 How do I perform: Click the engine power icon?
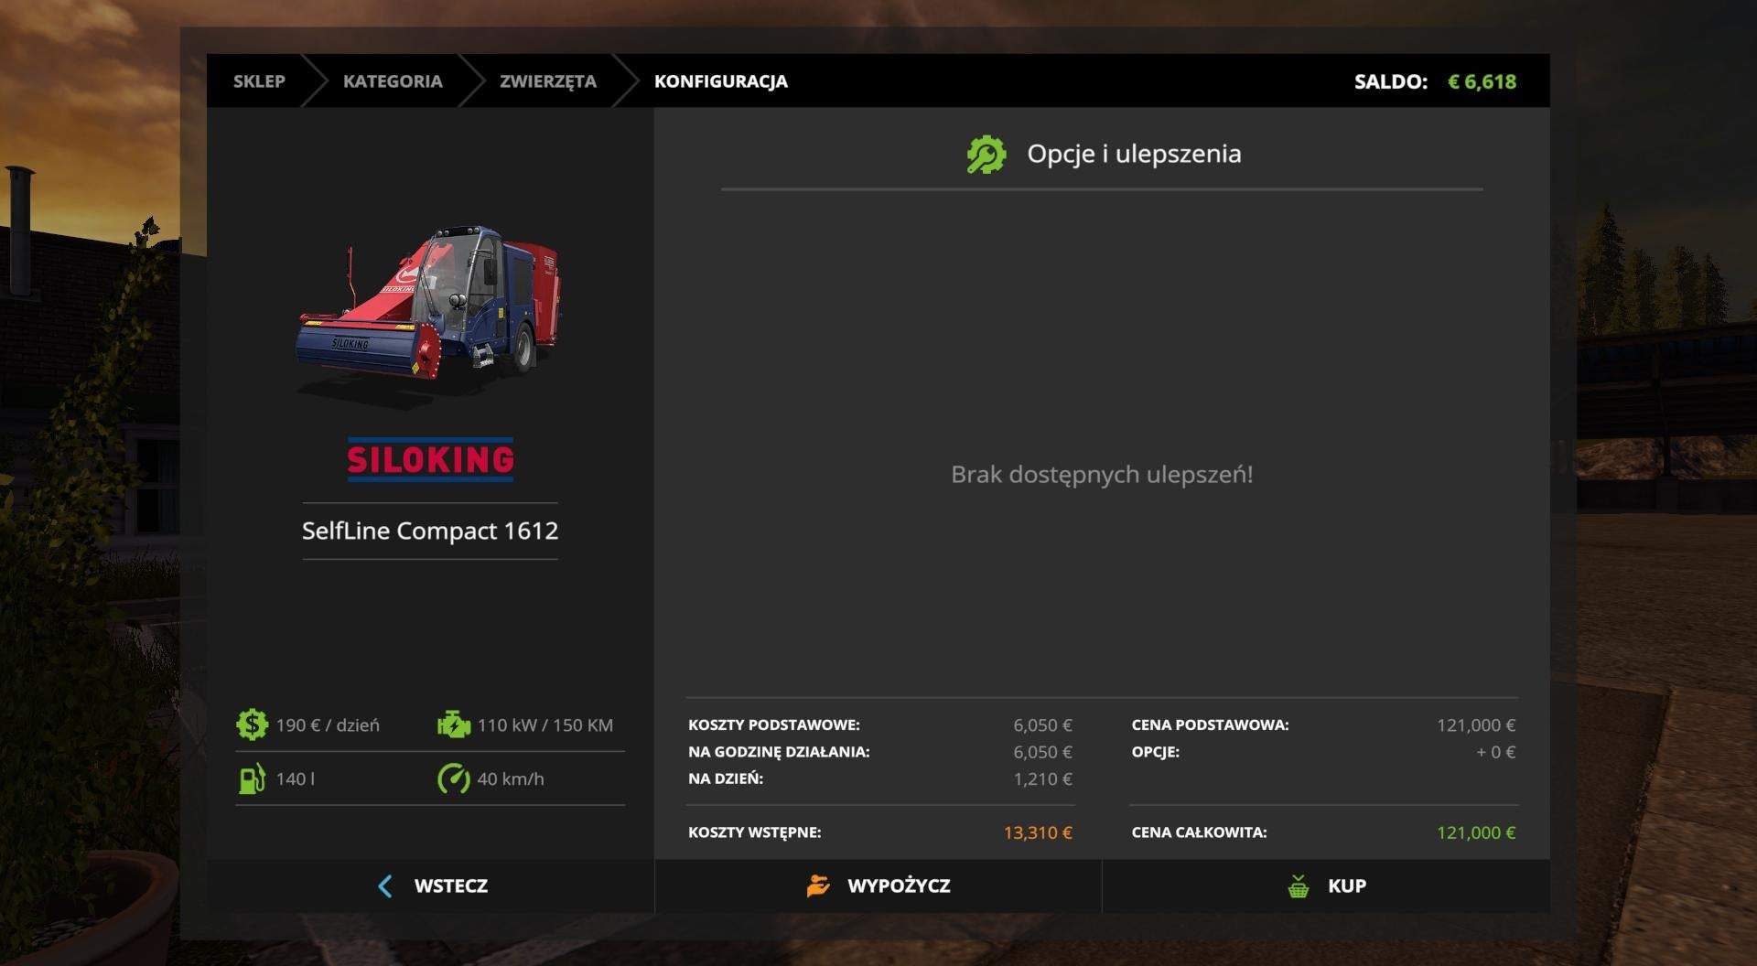pos(454,724)
